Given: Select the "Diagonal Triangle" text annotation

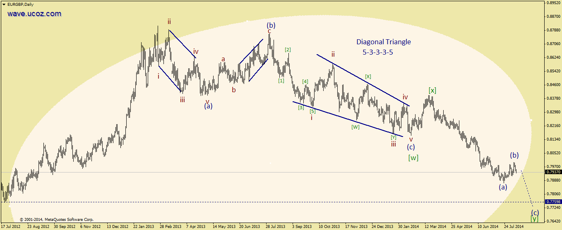Looking at the screenshot, I should (383, 42).
